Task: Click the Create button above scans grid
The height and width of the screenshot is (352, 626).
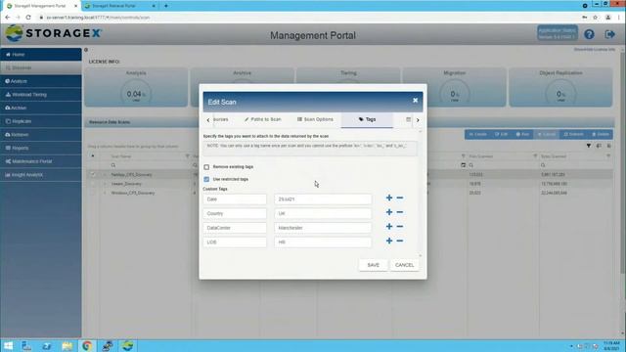Action: [x=478, y=135]
